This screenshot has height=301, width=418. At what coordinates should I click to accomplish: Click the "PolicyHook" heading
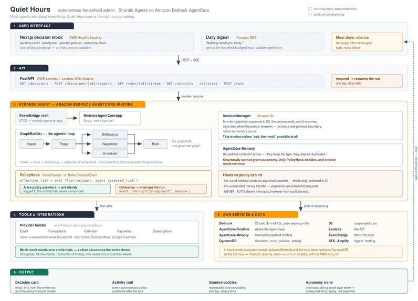29,175
